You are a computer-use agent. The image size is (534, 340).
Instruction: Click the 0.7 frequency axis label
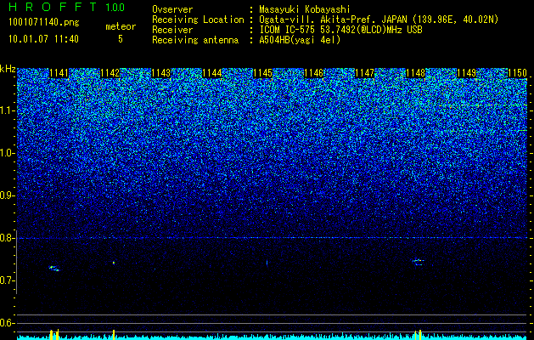click(7, 280)
